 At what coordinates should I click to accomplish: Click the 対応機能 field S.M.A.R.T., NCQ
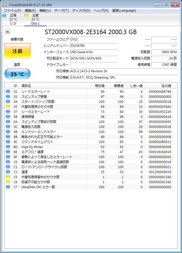tap(124, 77)
